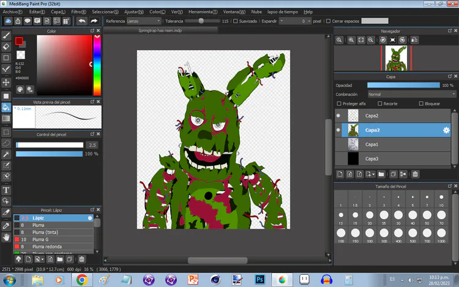Open settings gear of Lápiz brush

click(x=90, y=218)
